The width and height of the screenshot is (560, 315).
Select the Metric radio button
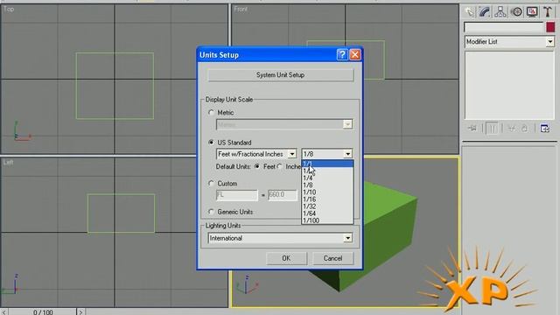[x=211, y=113]
